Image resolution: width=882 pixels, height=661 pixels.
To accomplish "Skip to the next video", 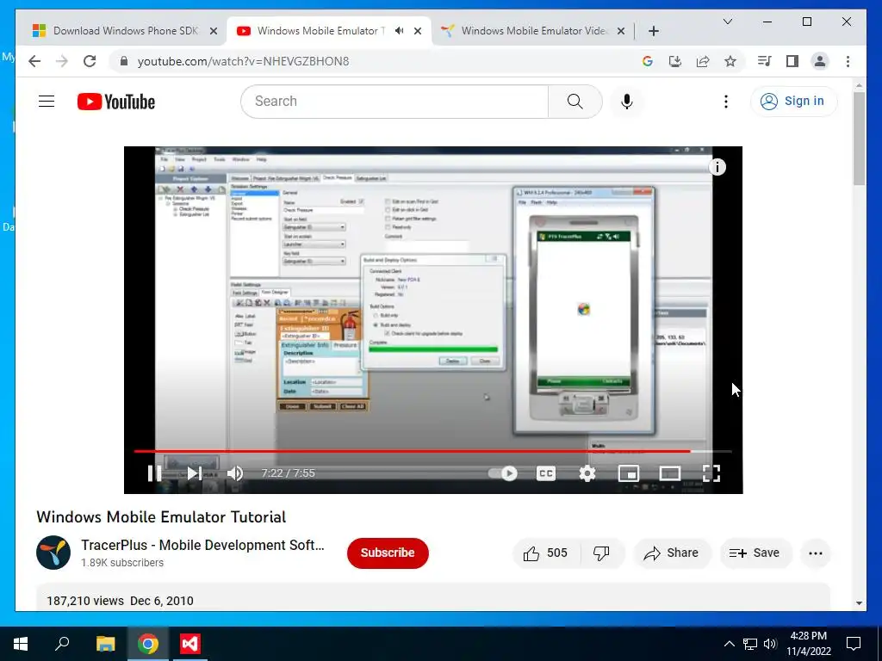I will (x=194, y=473).
